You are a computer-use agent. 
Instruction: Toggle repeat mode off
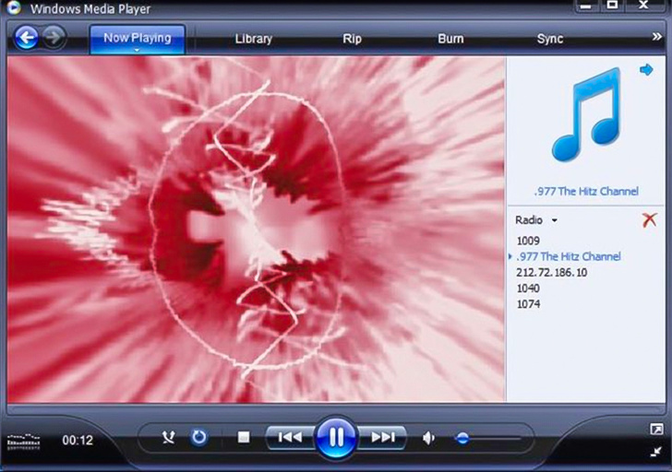tap(198, 437)
